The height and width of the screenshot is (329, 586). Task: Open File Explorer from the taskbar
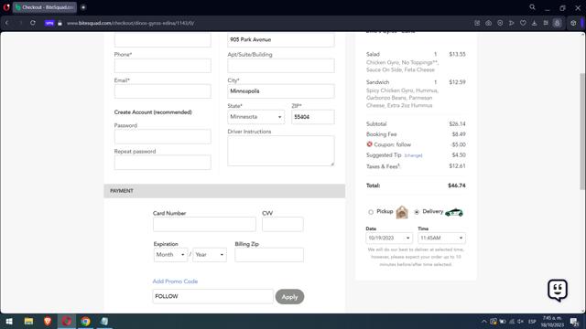(28, 321)
